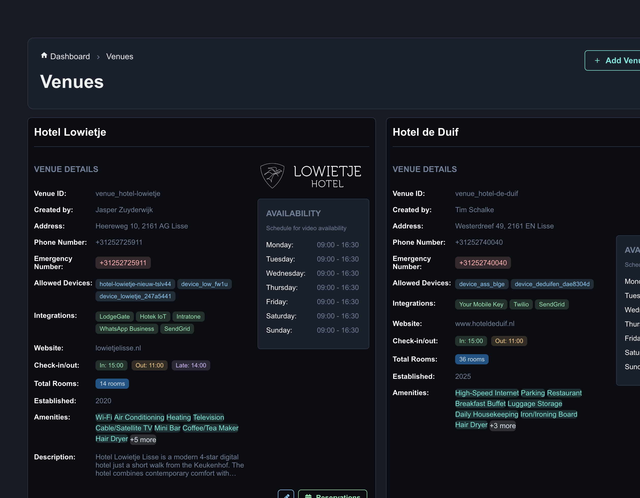640x498 pixels.
Task: Click the Parking amenity tag
Action: 533,393
